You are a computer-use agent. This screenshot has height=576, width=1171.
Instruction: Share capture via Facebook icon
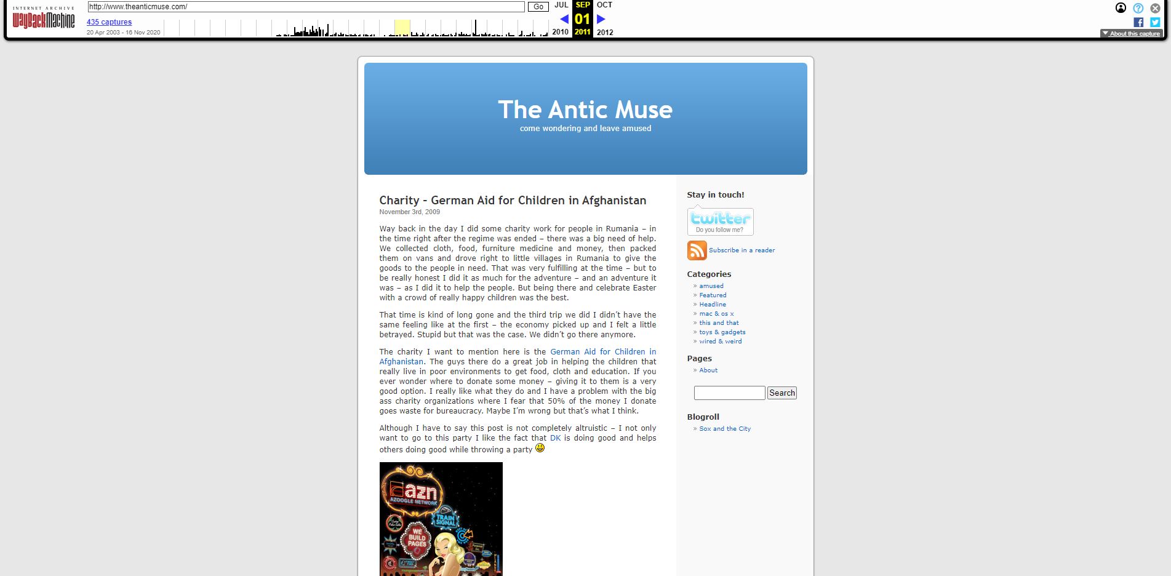point(1138,22)
